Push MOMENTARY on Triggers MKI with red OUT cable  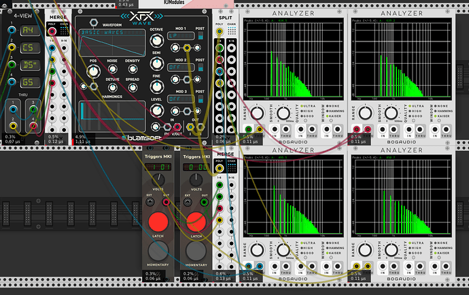[x=158, y=251]
